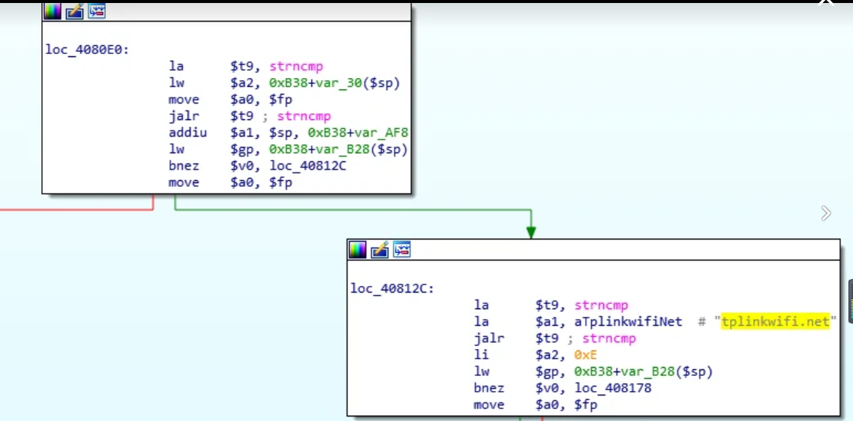Click edit comment icon in loc_4080E0 block
This screenshot has height=421, width=853.
[x=74, y=11]
